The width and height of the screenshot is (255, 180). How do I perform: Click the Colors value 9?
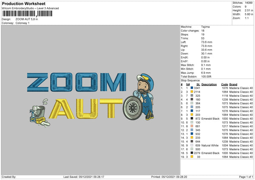(x=246, y=7)
